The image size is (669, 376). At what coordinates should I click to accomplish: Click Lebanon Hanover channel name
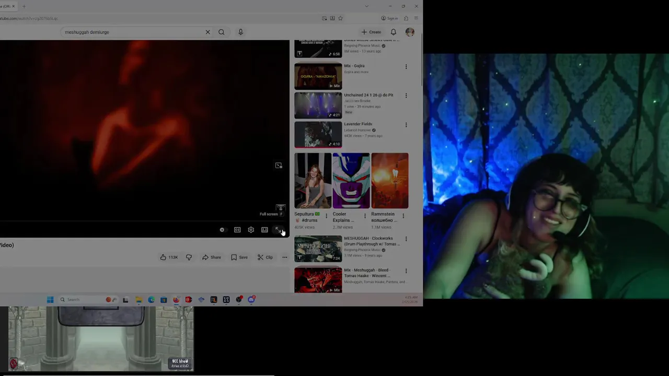357,130
